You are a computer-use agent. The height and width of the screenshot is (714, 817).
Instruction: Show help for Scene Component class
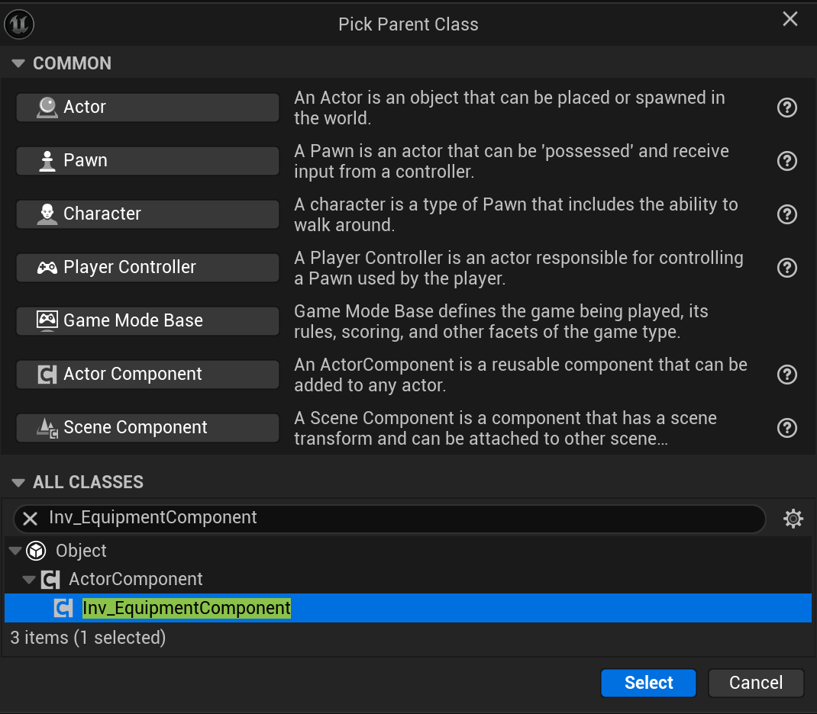coord(786,428)
